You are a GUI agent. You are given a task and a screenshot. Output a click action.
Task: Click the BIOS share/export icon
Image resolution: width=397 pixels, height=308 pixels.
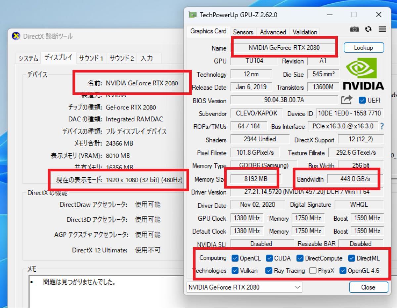pyautogui.click(x=347, y=100)
